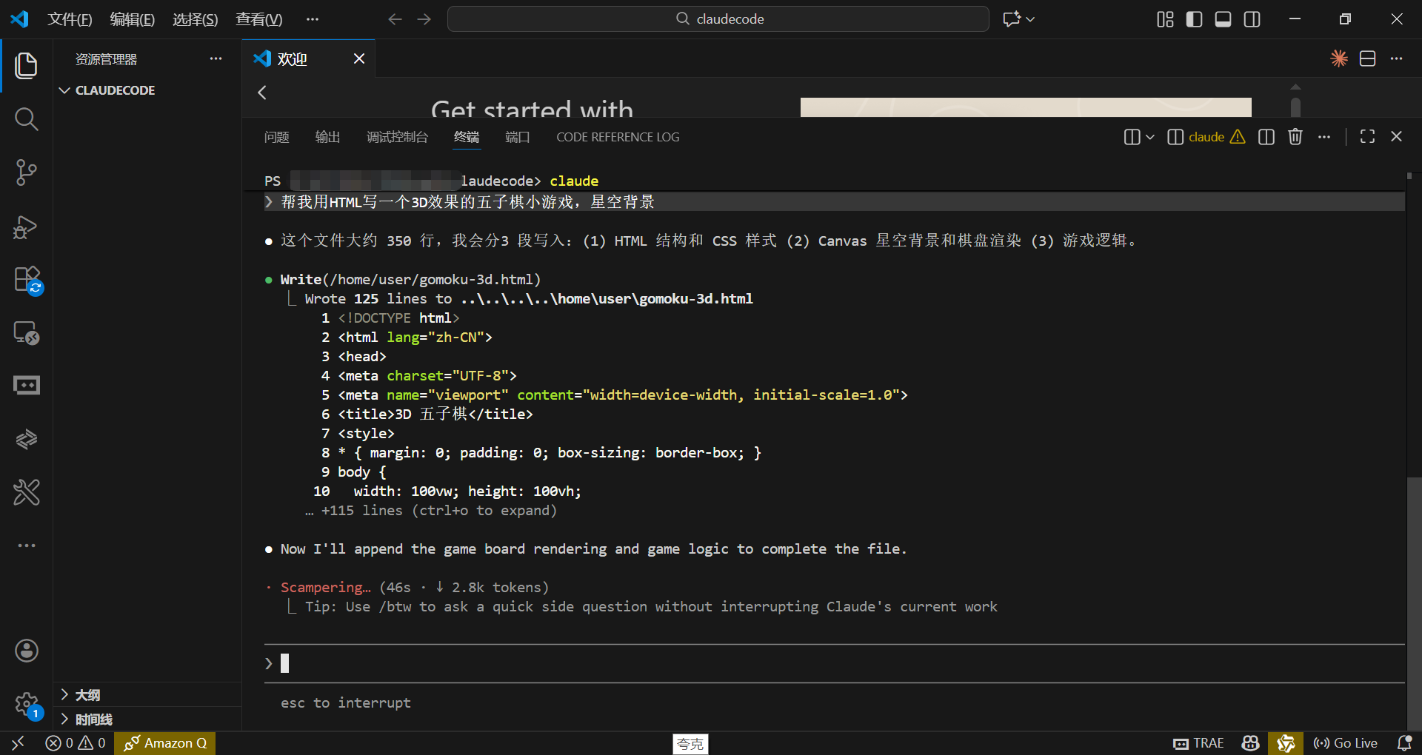Show errors and warnings in status bar
The height and width of the screenshot is (755, 1422).
pyautogui.click(x=76, y=743)
